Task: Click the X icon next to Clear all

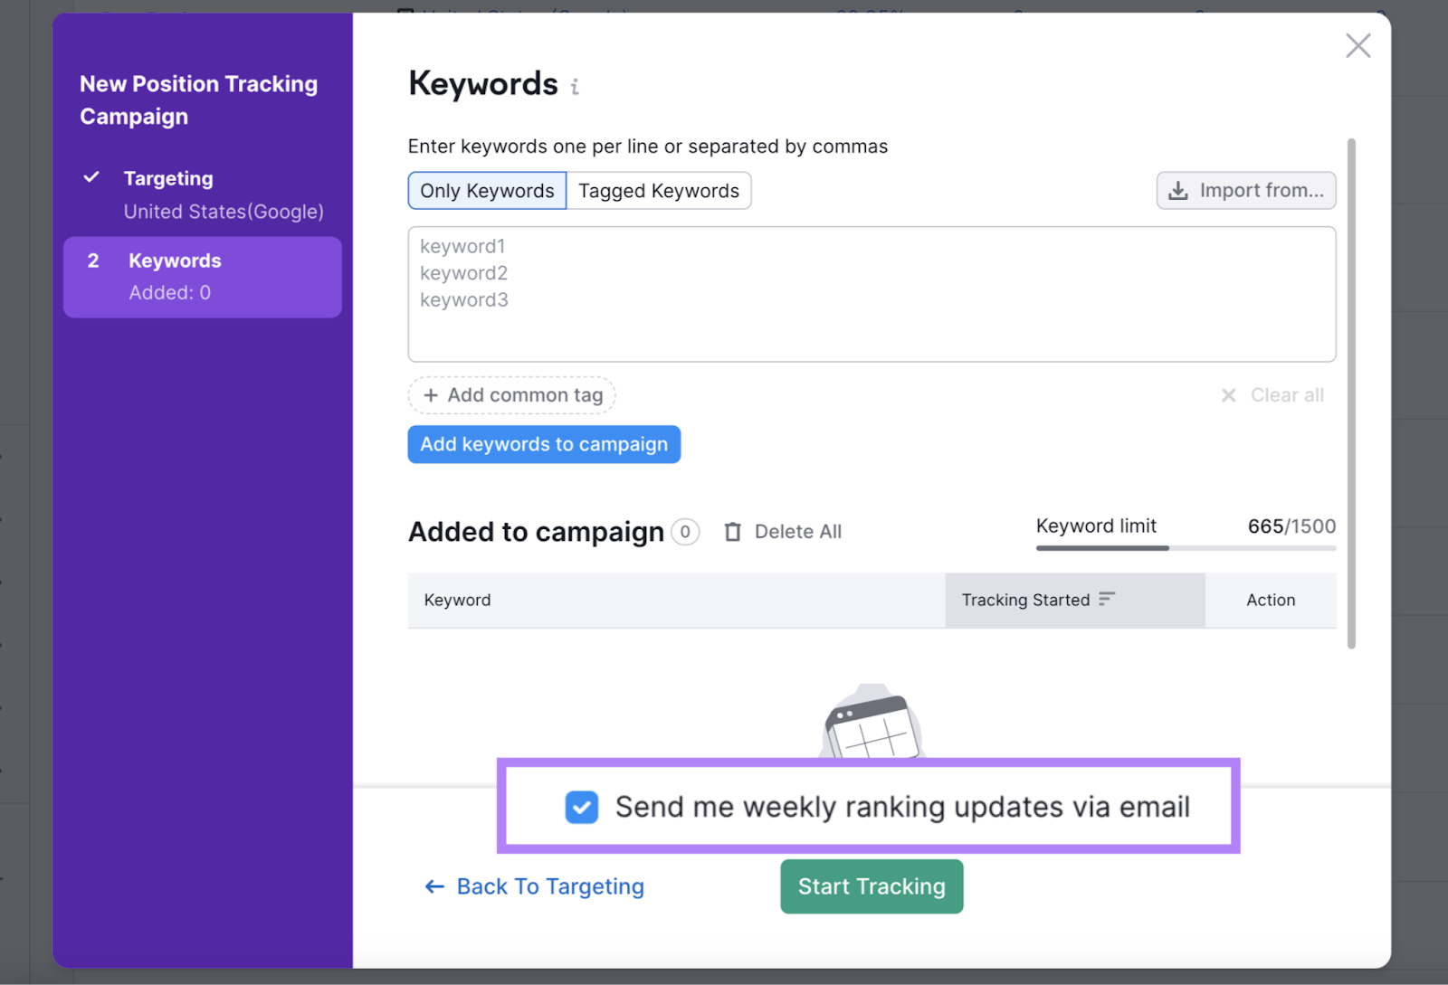Action: click(1228, 395)
